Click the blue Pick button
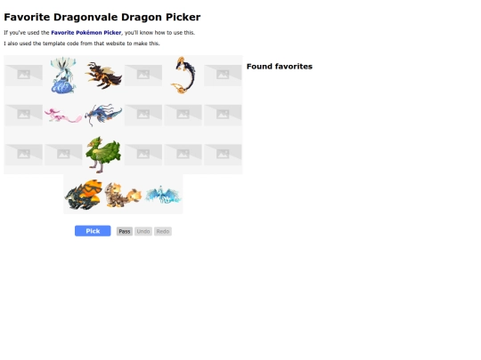This screenshot has height=360, width=481. click(x=93, y=231)
